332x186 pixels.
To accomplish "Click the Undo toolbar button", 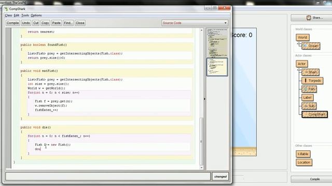I will click(x=26, y=23).
